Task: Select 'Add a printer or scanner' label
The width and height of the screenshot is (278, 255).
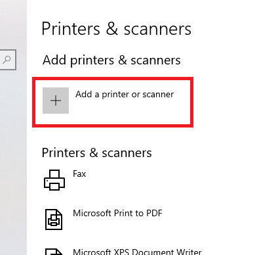Action: (125, 95)
